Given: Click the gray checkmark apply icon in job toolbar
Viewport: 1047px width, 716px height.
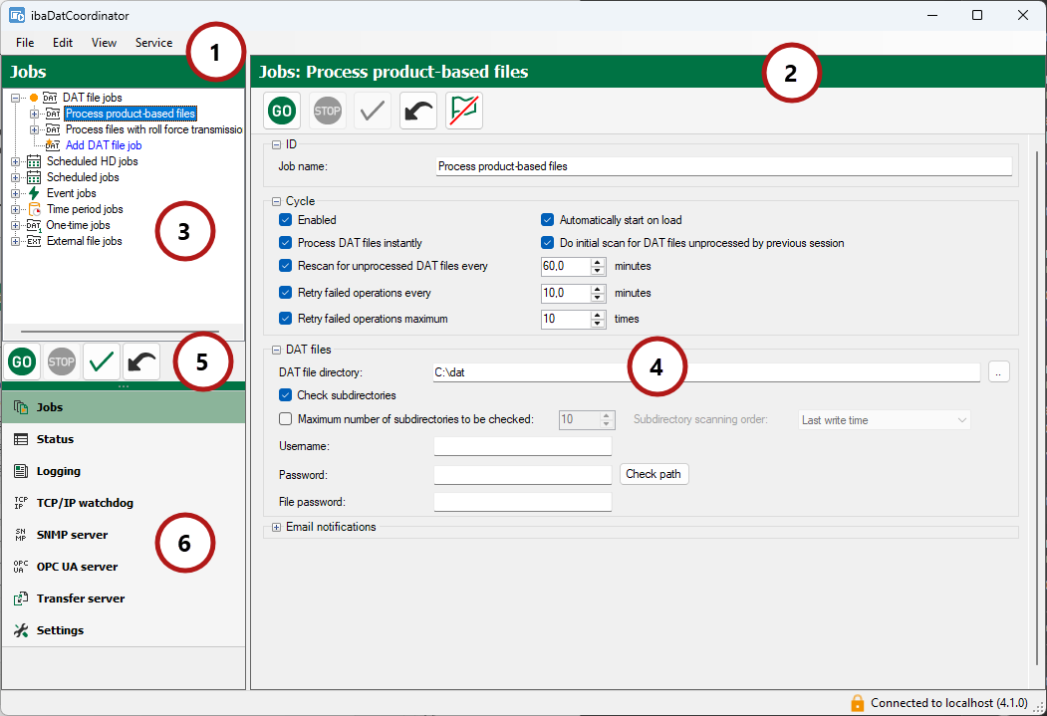Looking at the screenshot, I should [372, 111].
